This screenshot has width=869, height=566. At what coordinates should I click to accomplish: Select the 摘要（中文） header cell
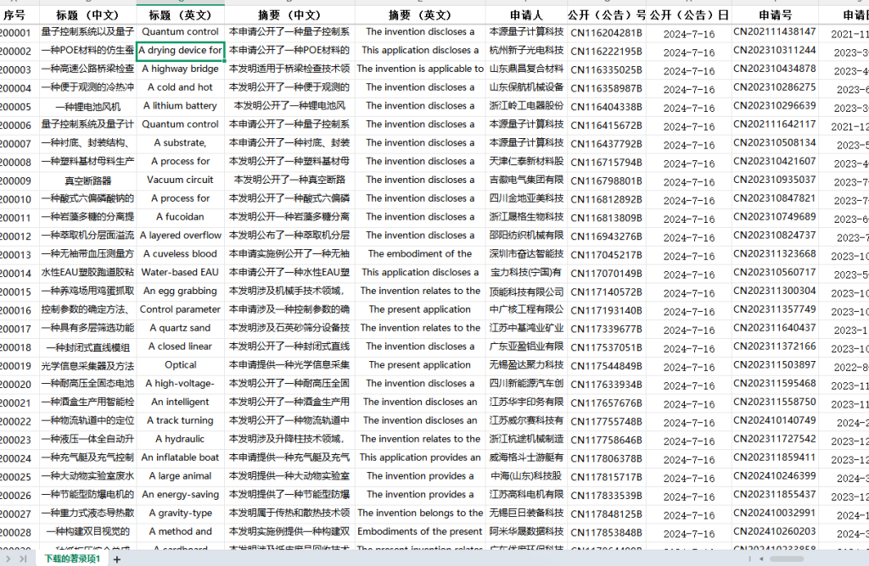click(289, 15)
